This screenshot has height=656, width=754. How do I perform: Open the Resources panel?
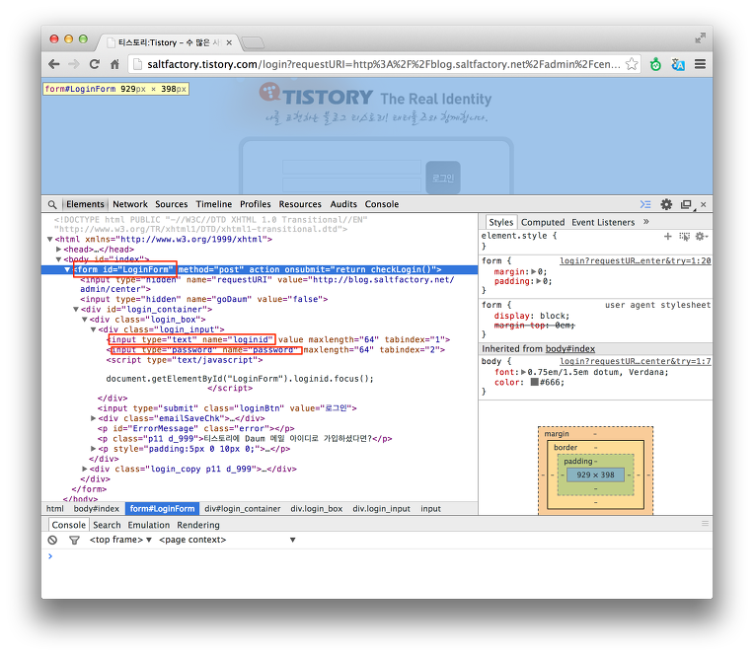(300, 204)
